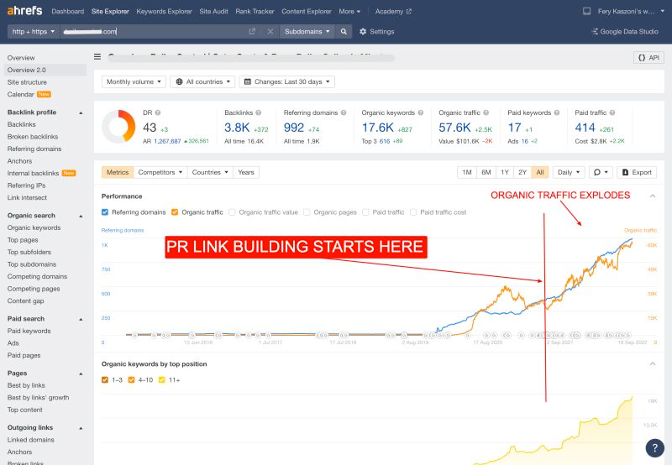Open the Monthly volume dropdown
672x465 pixels.
[134, 81]
